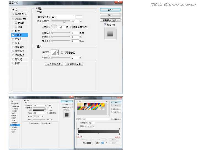Toggle the 内阴影 (Inner Shadow) checkbox
Viewport: 199px width, 151px height.
tap(13, 35)
